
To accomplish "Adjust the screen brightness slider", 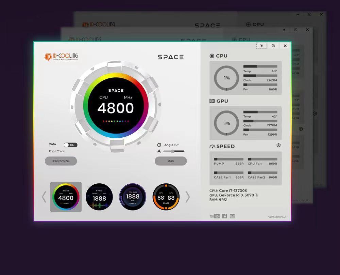I will 174,151.
